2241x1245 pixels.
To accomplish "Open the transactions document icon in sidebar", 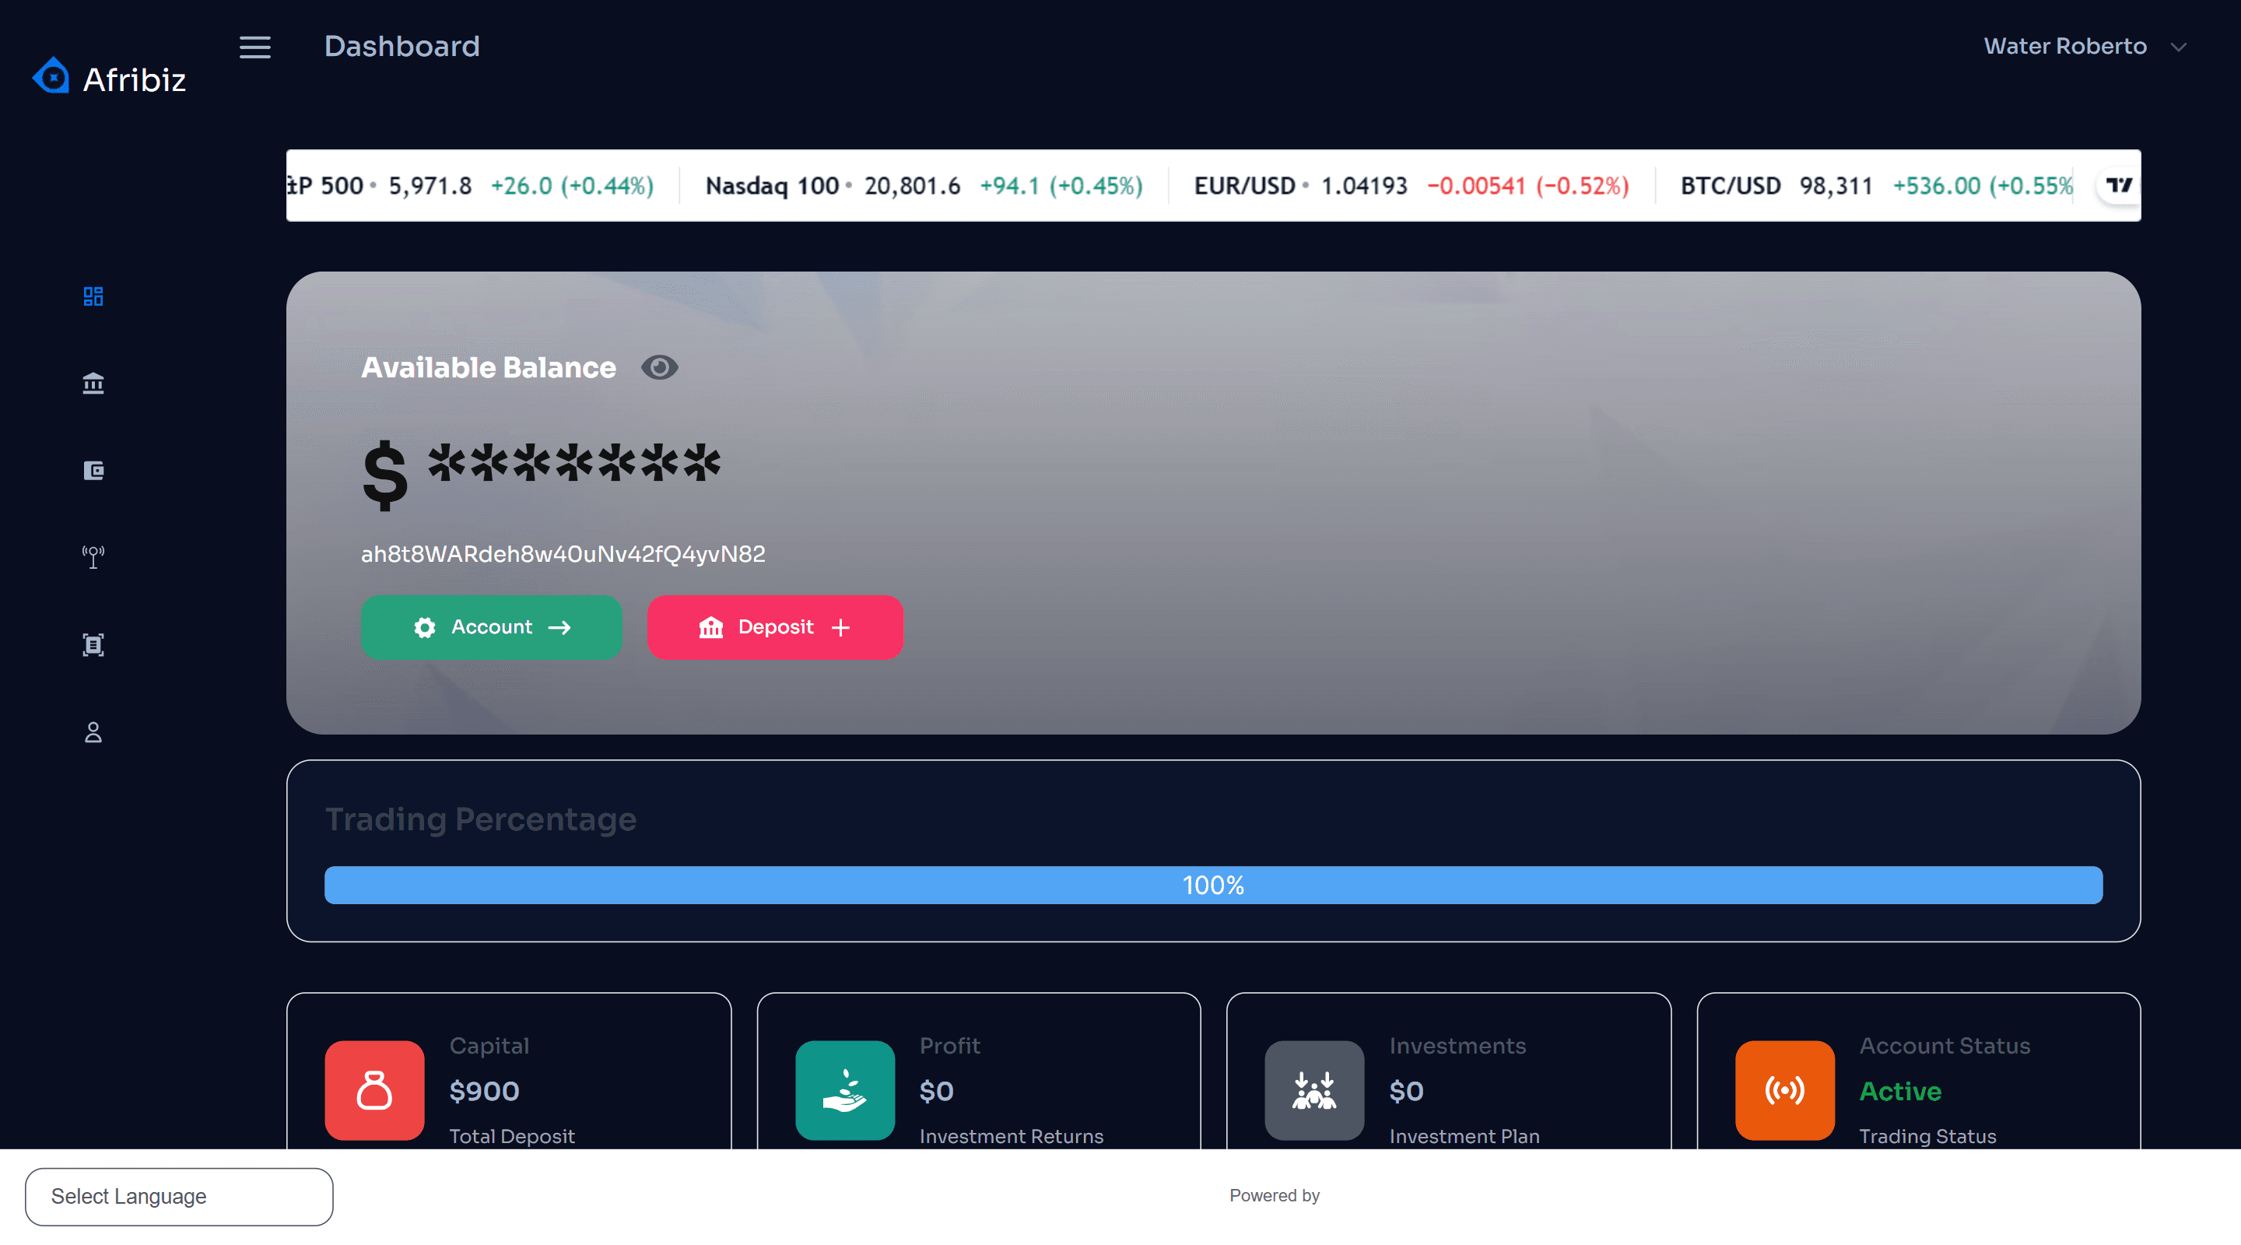I will point(93,645).
